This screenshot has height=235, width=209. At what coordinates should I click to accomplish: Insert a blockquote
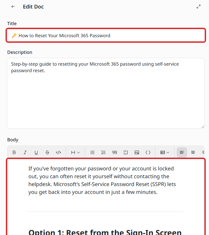click(115, 152)
